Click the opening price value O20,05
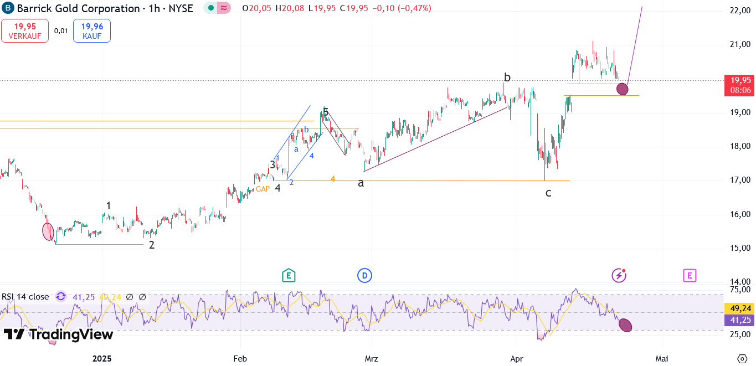Viewport: 756px width, 366px height. [x=257, y=8]
